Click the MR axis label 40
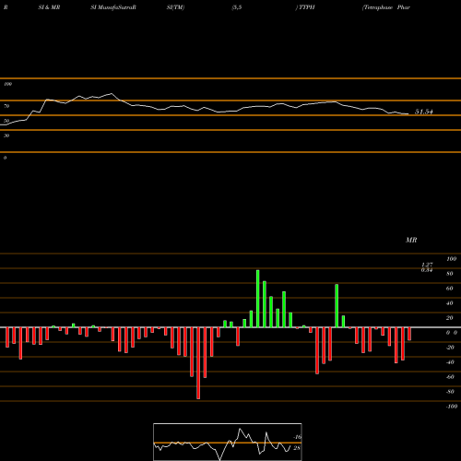Screen dimensions: 461x461 coord(450,303)
